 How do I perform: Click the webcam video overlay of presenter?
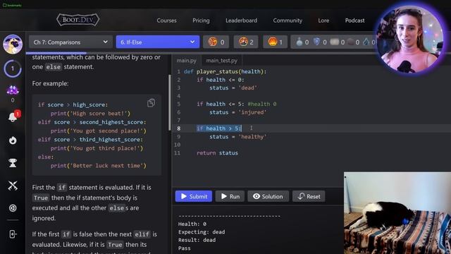point(410,40)
